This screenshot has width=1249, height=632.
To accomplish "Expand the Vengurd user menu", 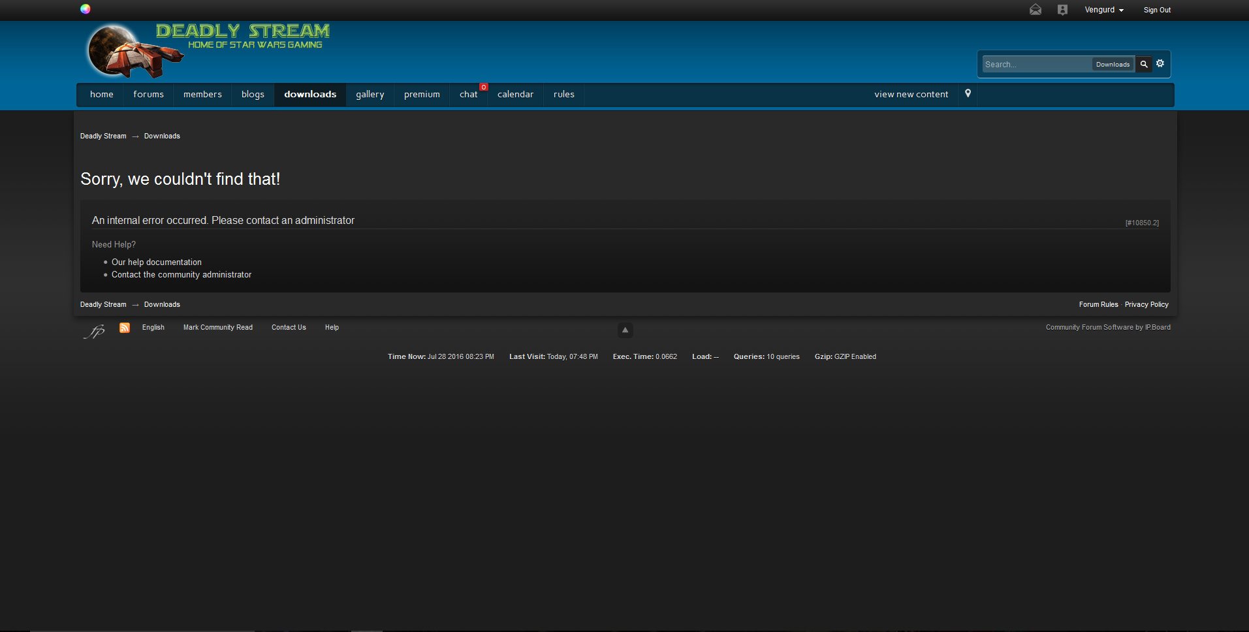I will [1104, 10].
